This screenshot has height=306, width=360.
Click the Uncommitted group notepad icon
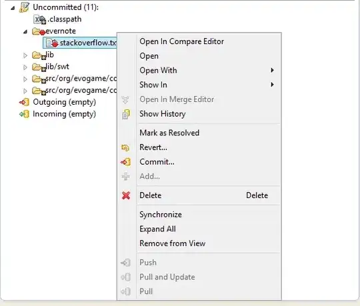point(25,7)
